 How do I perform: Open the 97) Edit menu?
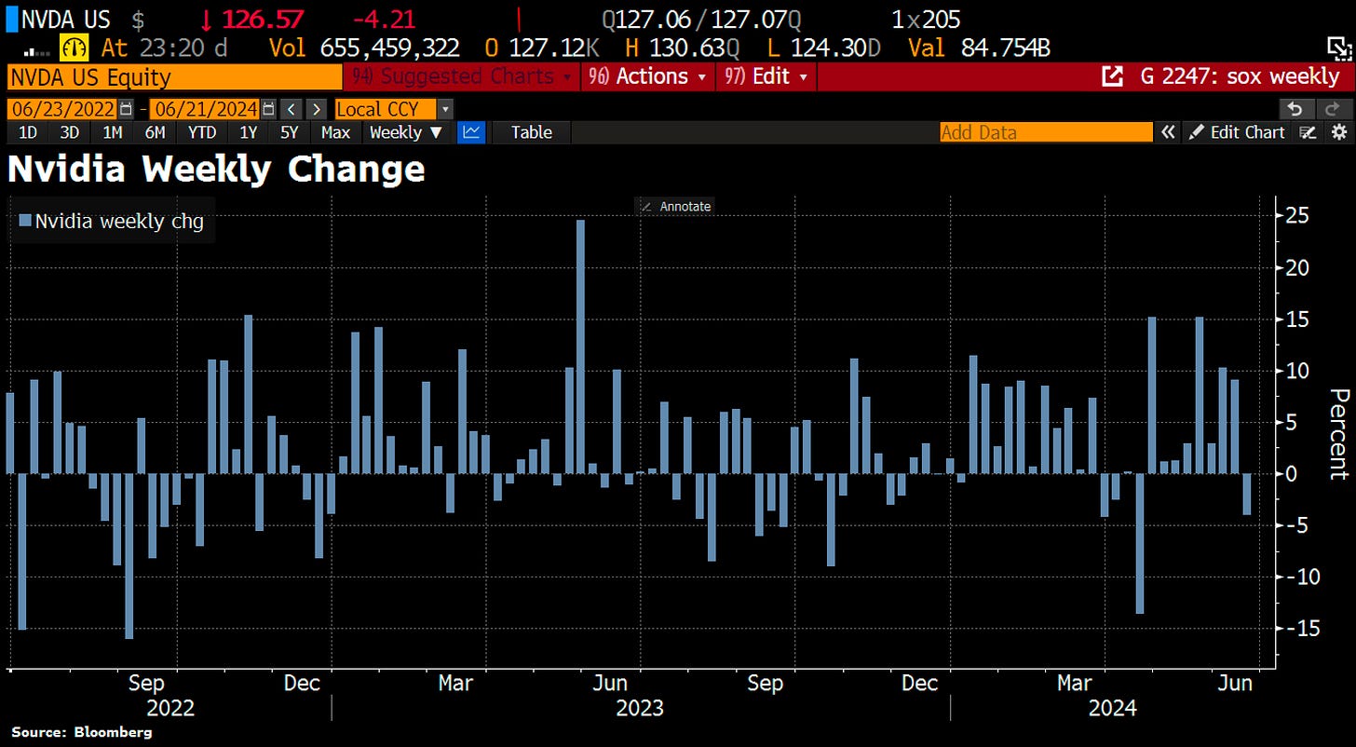click(x=766, y=76)
